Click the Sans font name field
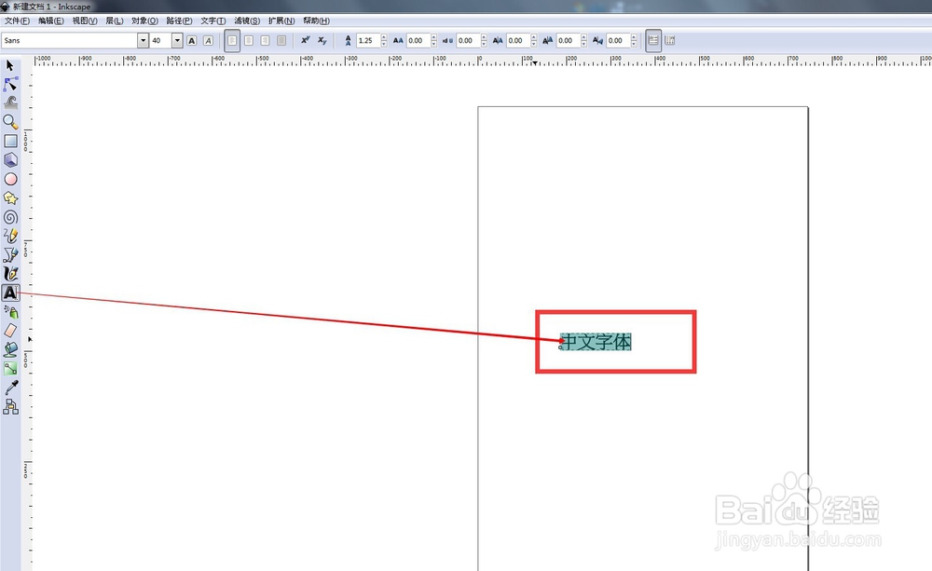 pyautogui.click(x=70, y=40)
